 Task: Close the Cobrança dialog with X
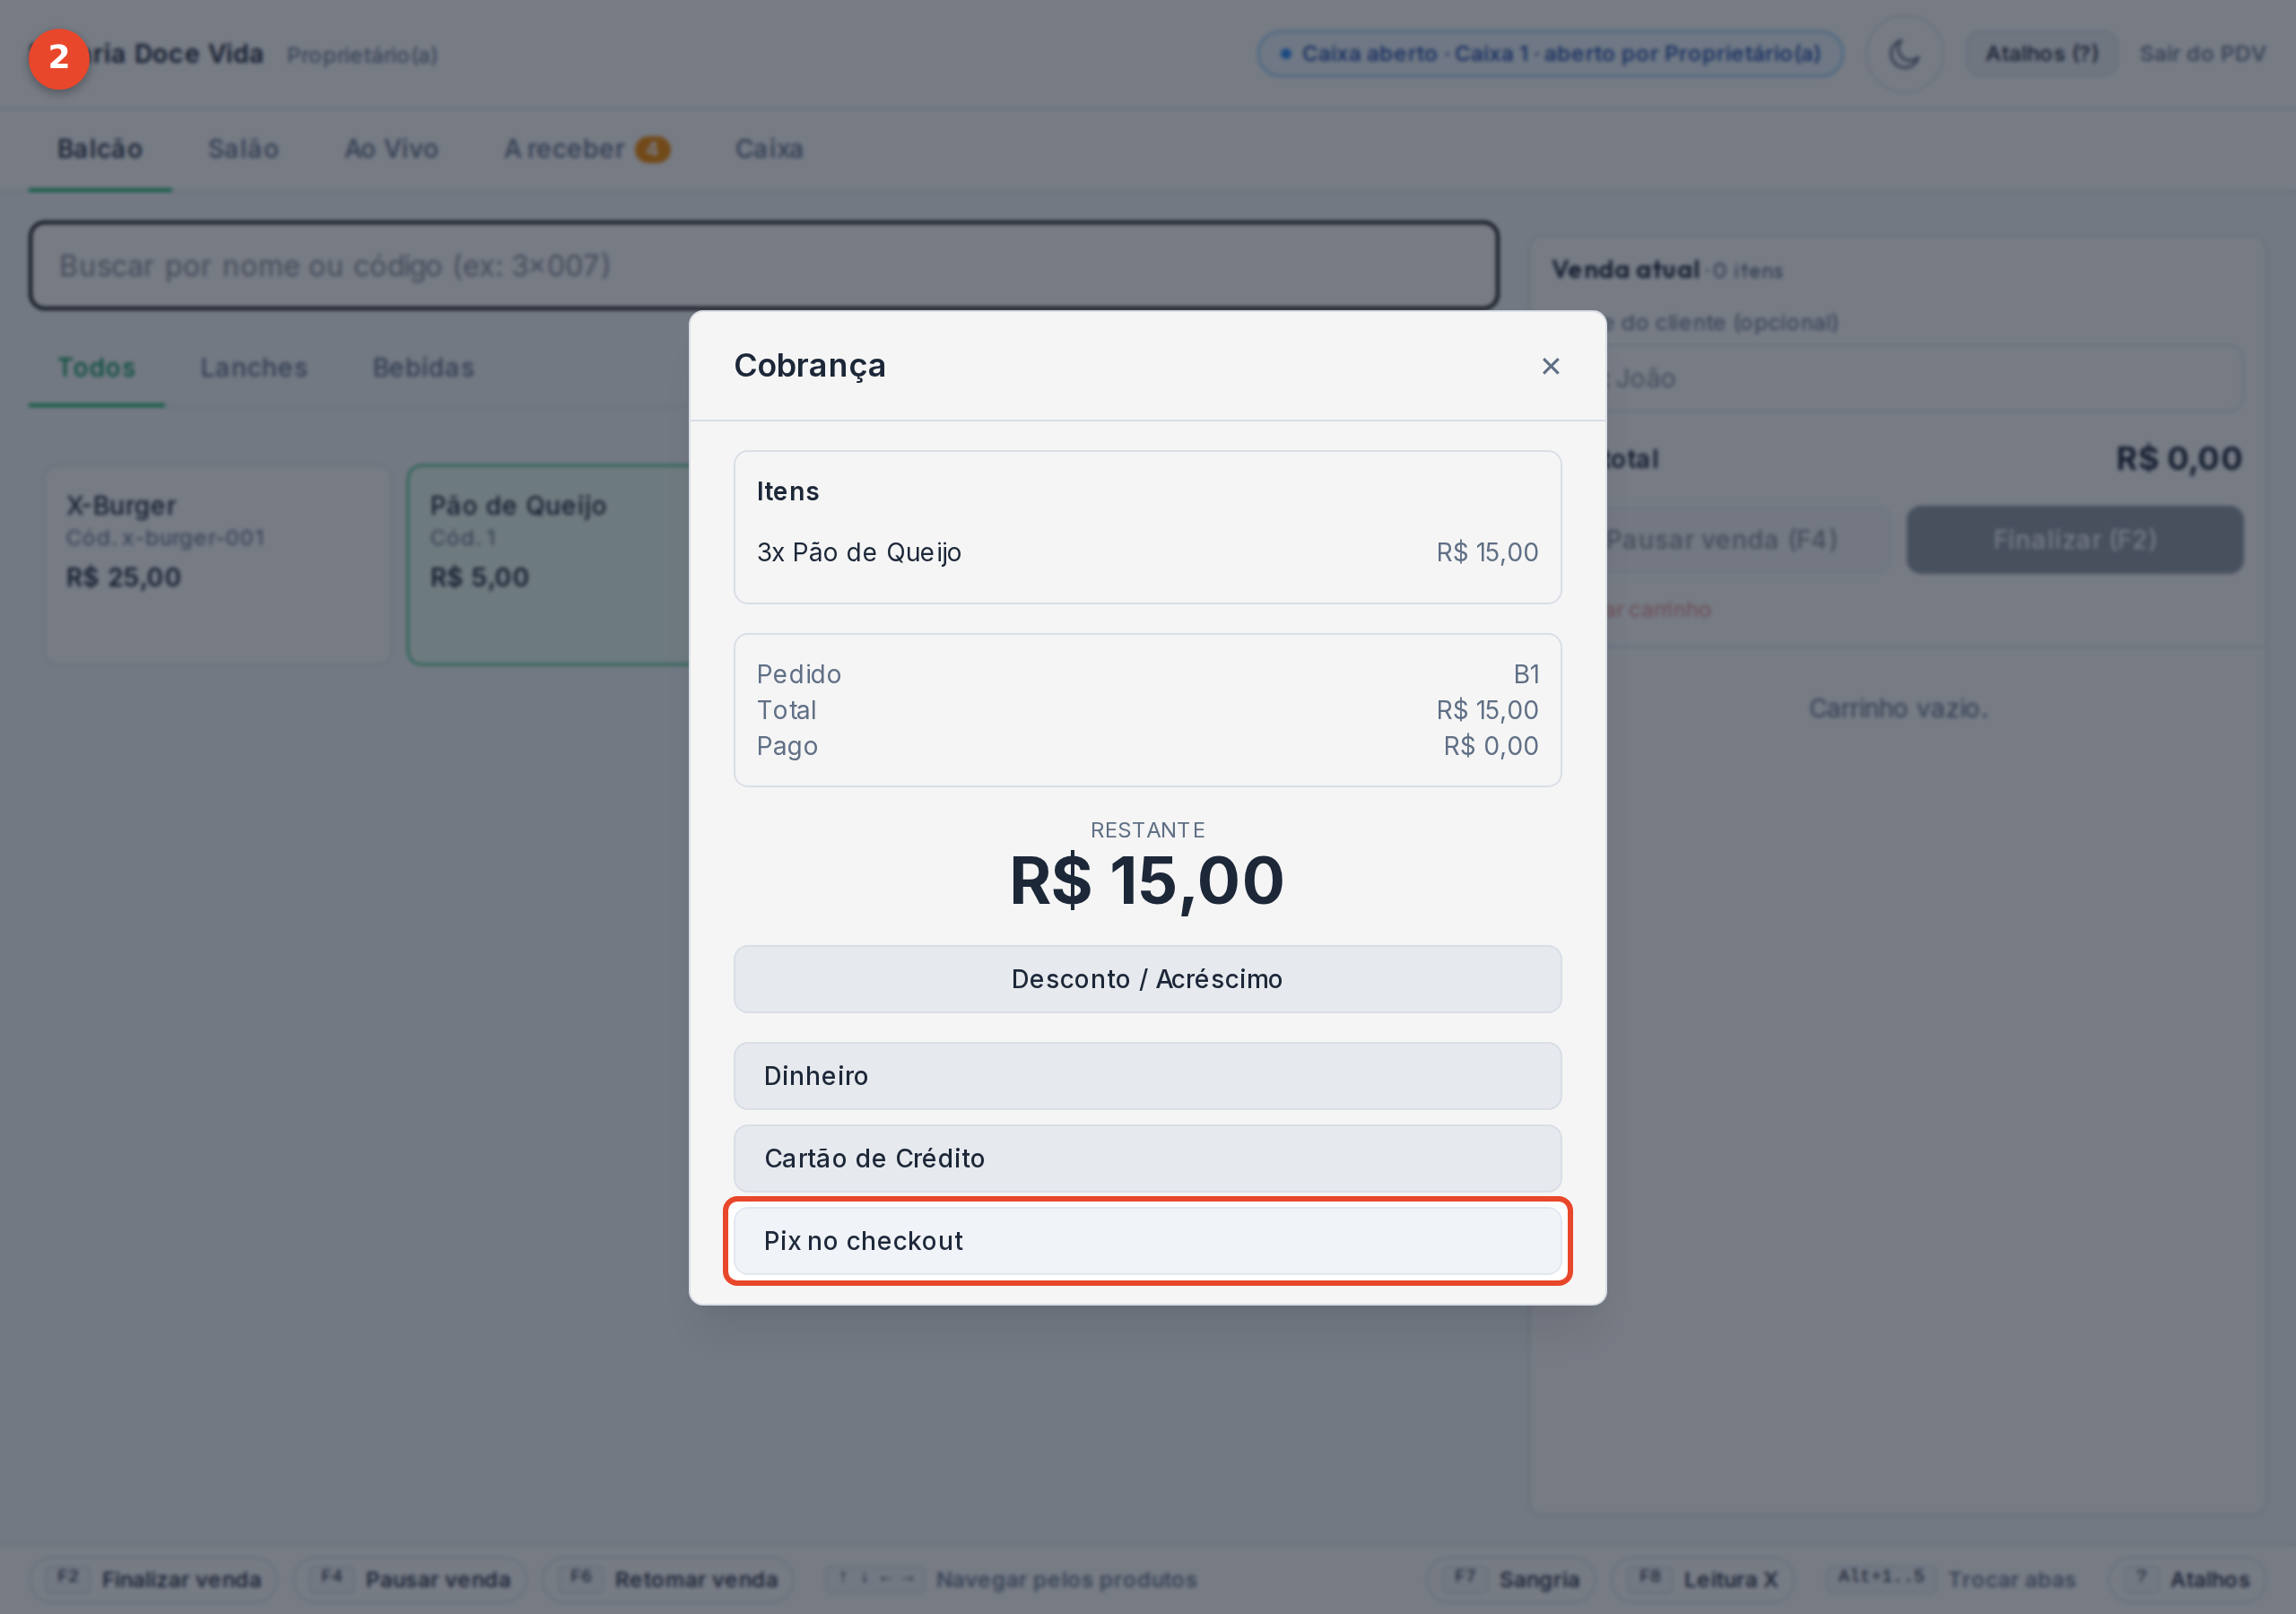(x=1550, y=366)
